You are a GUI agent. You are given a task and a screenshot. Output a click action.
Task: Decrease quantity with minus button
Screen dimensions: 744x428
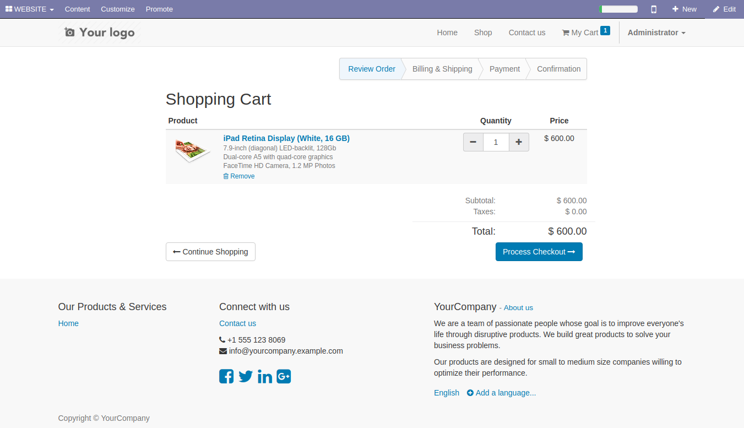tap(473, 142)
